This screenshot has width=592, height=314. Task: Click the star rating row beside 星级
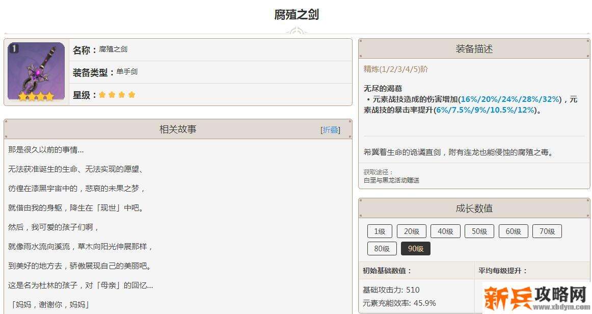click(x=117, y=95)
